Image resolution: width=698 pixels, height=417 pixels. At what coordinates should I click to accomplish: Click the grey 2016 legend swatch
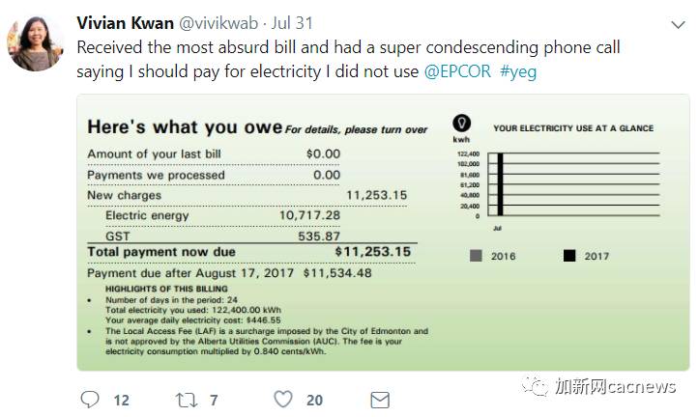pos(476,256)
